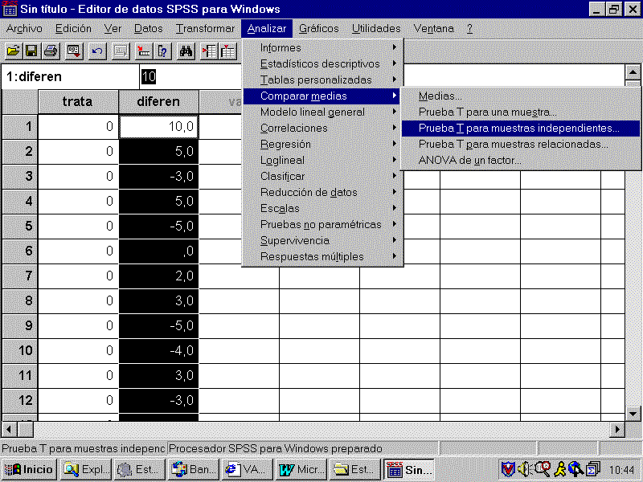This screenshot has height=482, width=643.
Task: Click the McAfee shield tray icon
Action: coord(508,469)
